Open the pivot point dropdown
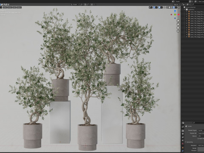 [82, 5]
